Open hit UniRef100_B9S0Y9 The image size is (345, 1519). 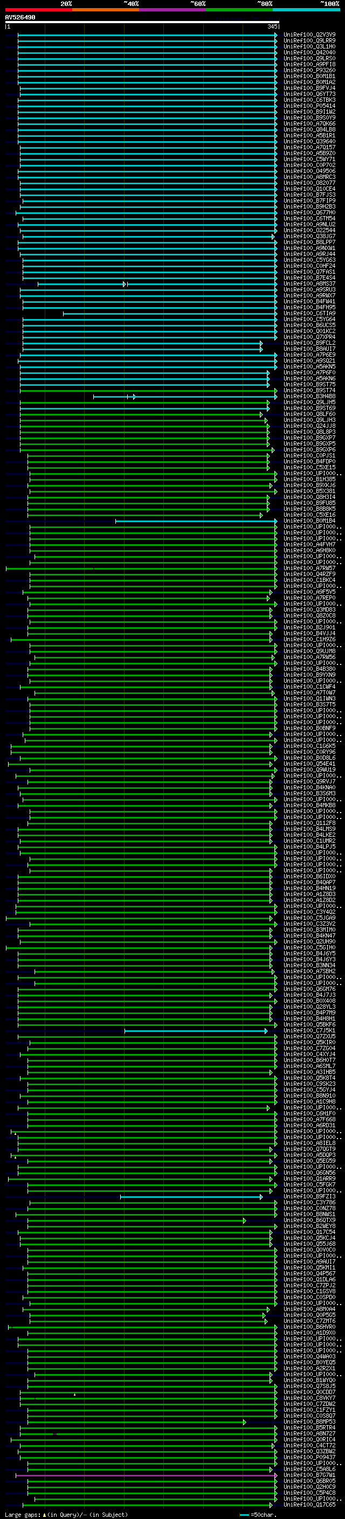309,118
